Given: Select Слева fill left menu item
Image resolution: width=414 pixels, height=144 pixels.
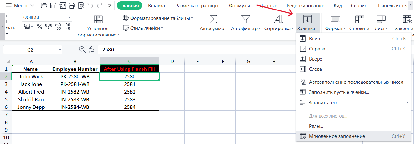Looking at the screenshot, I should point(353,69).
